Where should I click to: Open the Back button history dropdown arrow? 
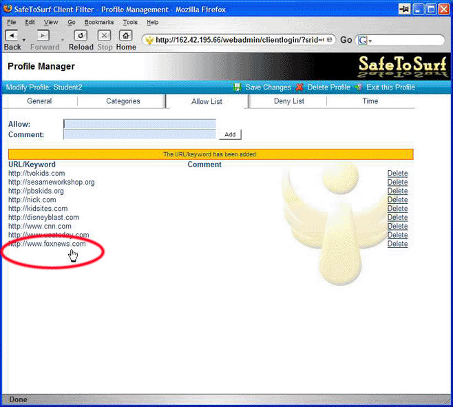coord(24,41)
